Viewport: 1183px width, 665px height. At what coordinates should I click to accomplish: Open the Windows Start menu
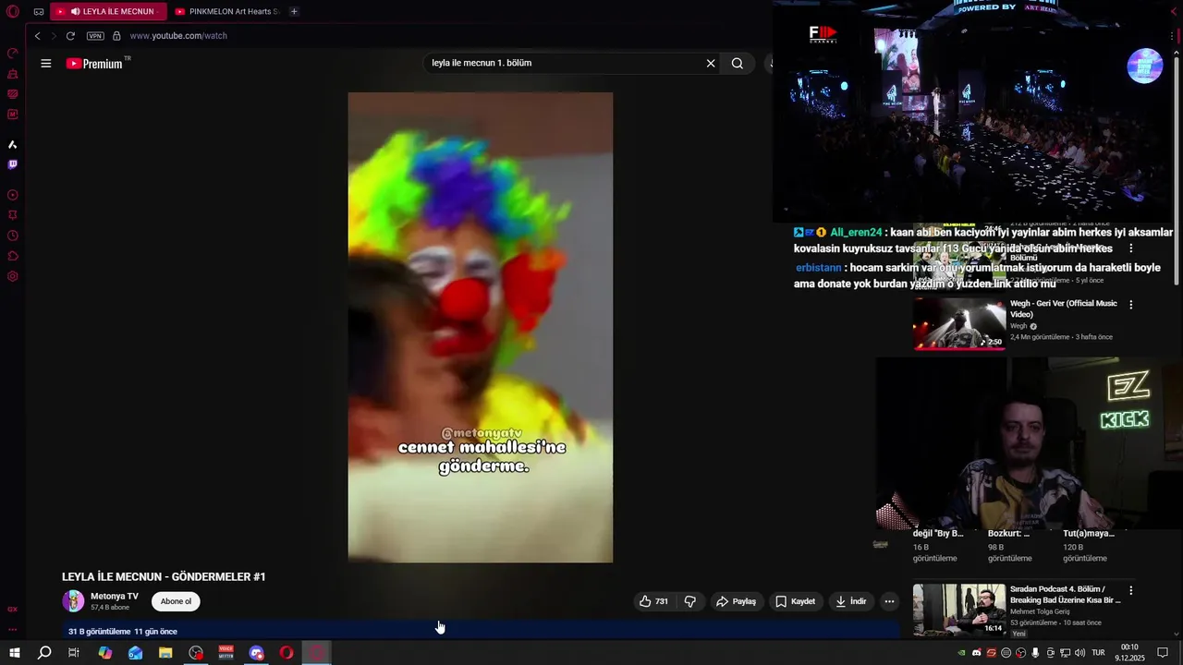(x=15, y=653)
